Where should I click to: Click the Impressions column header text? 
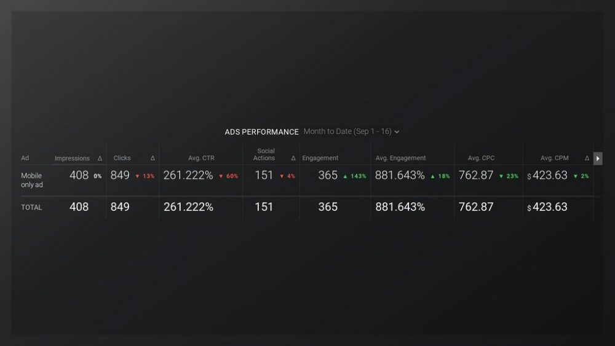72,159
